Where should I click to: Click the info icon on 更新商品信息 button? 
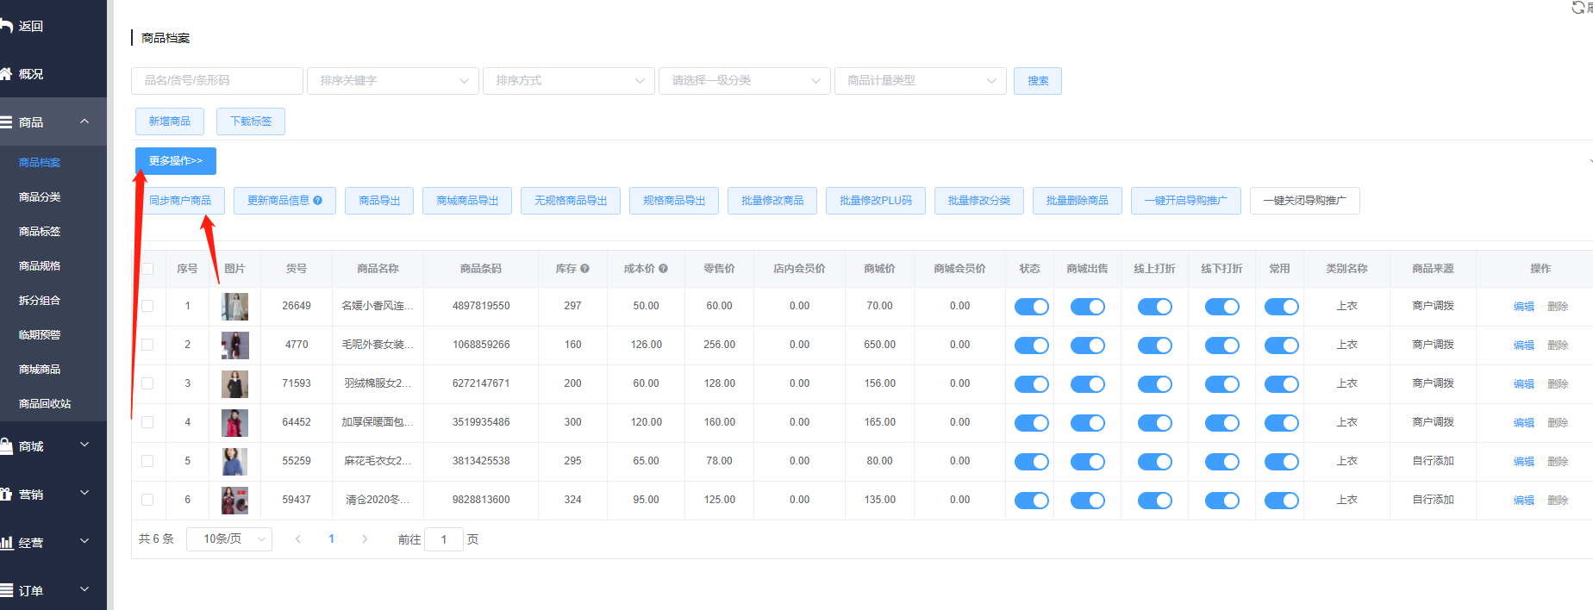(318, 201)
